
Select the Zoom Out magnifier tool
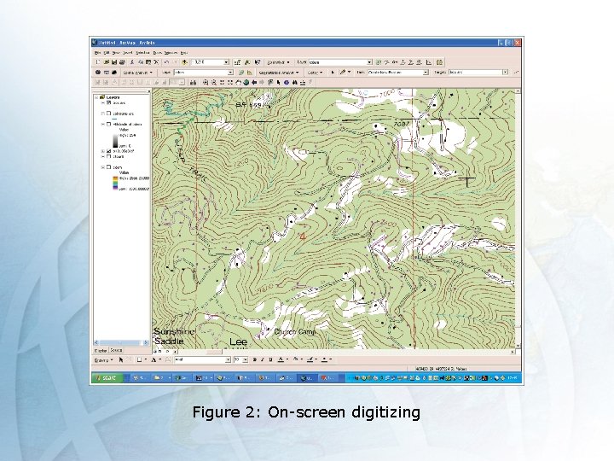pyautogui.click(x=214, y=82)
